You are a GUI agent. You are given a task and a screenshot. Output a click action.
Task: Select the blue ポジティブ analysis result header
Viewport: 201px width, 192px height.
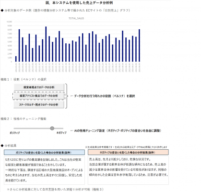click(x=44, y=152)
